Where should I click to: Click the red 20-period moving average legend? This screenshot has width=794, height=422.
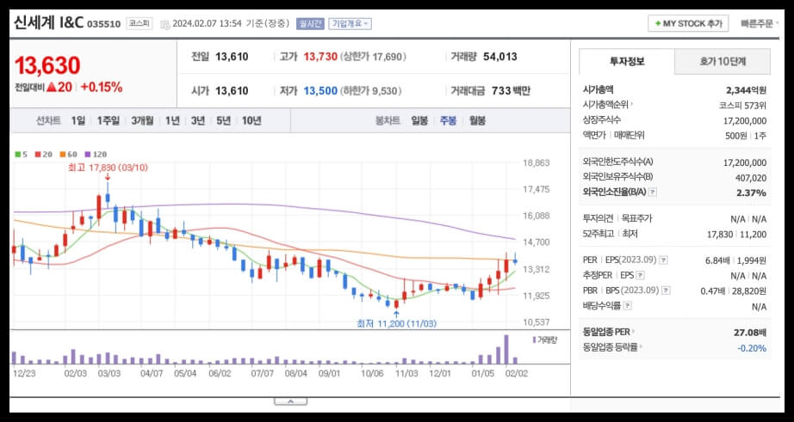pyautogui.click(x=44, y=154)
